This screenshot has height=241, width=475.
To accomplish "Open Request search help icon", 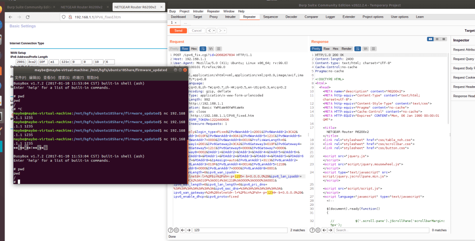I will (x=171, y=230).
